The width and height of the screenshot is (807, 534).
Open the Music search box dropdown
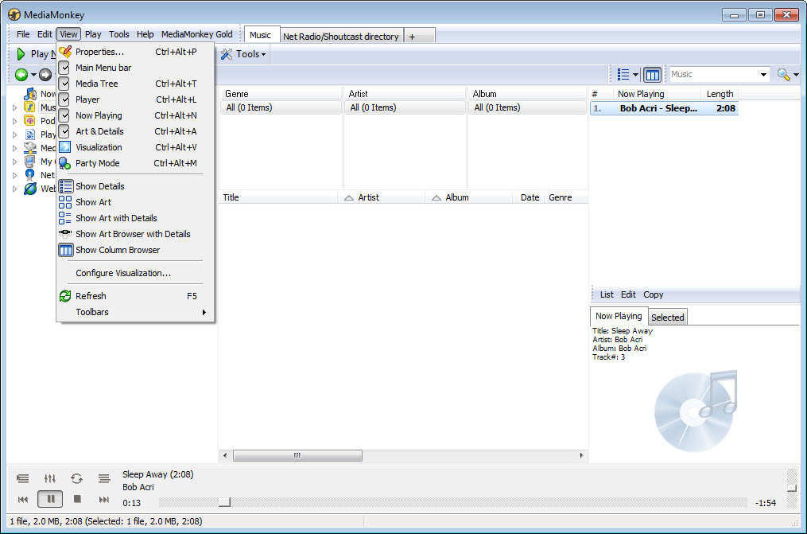click(x=763, y=75)
